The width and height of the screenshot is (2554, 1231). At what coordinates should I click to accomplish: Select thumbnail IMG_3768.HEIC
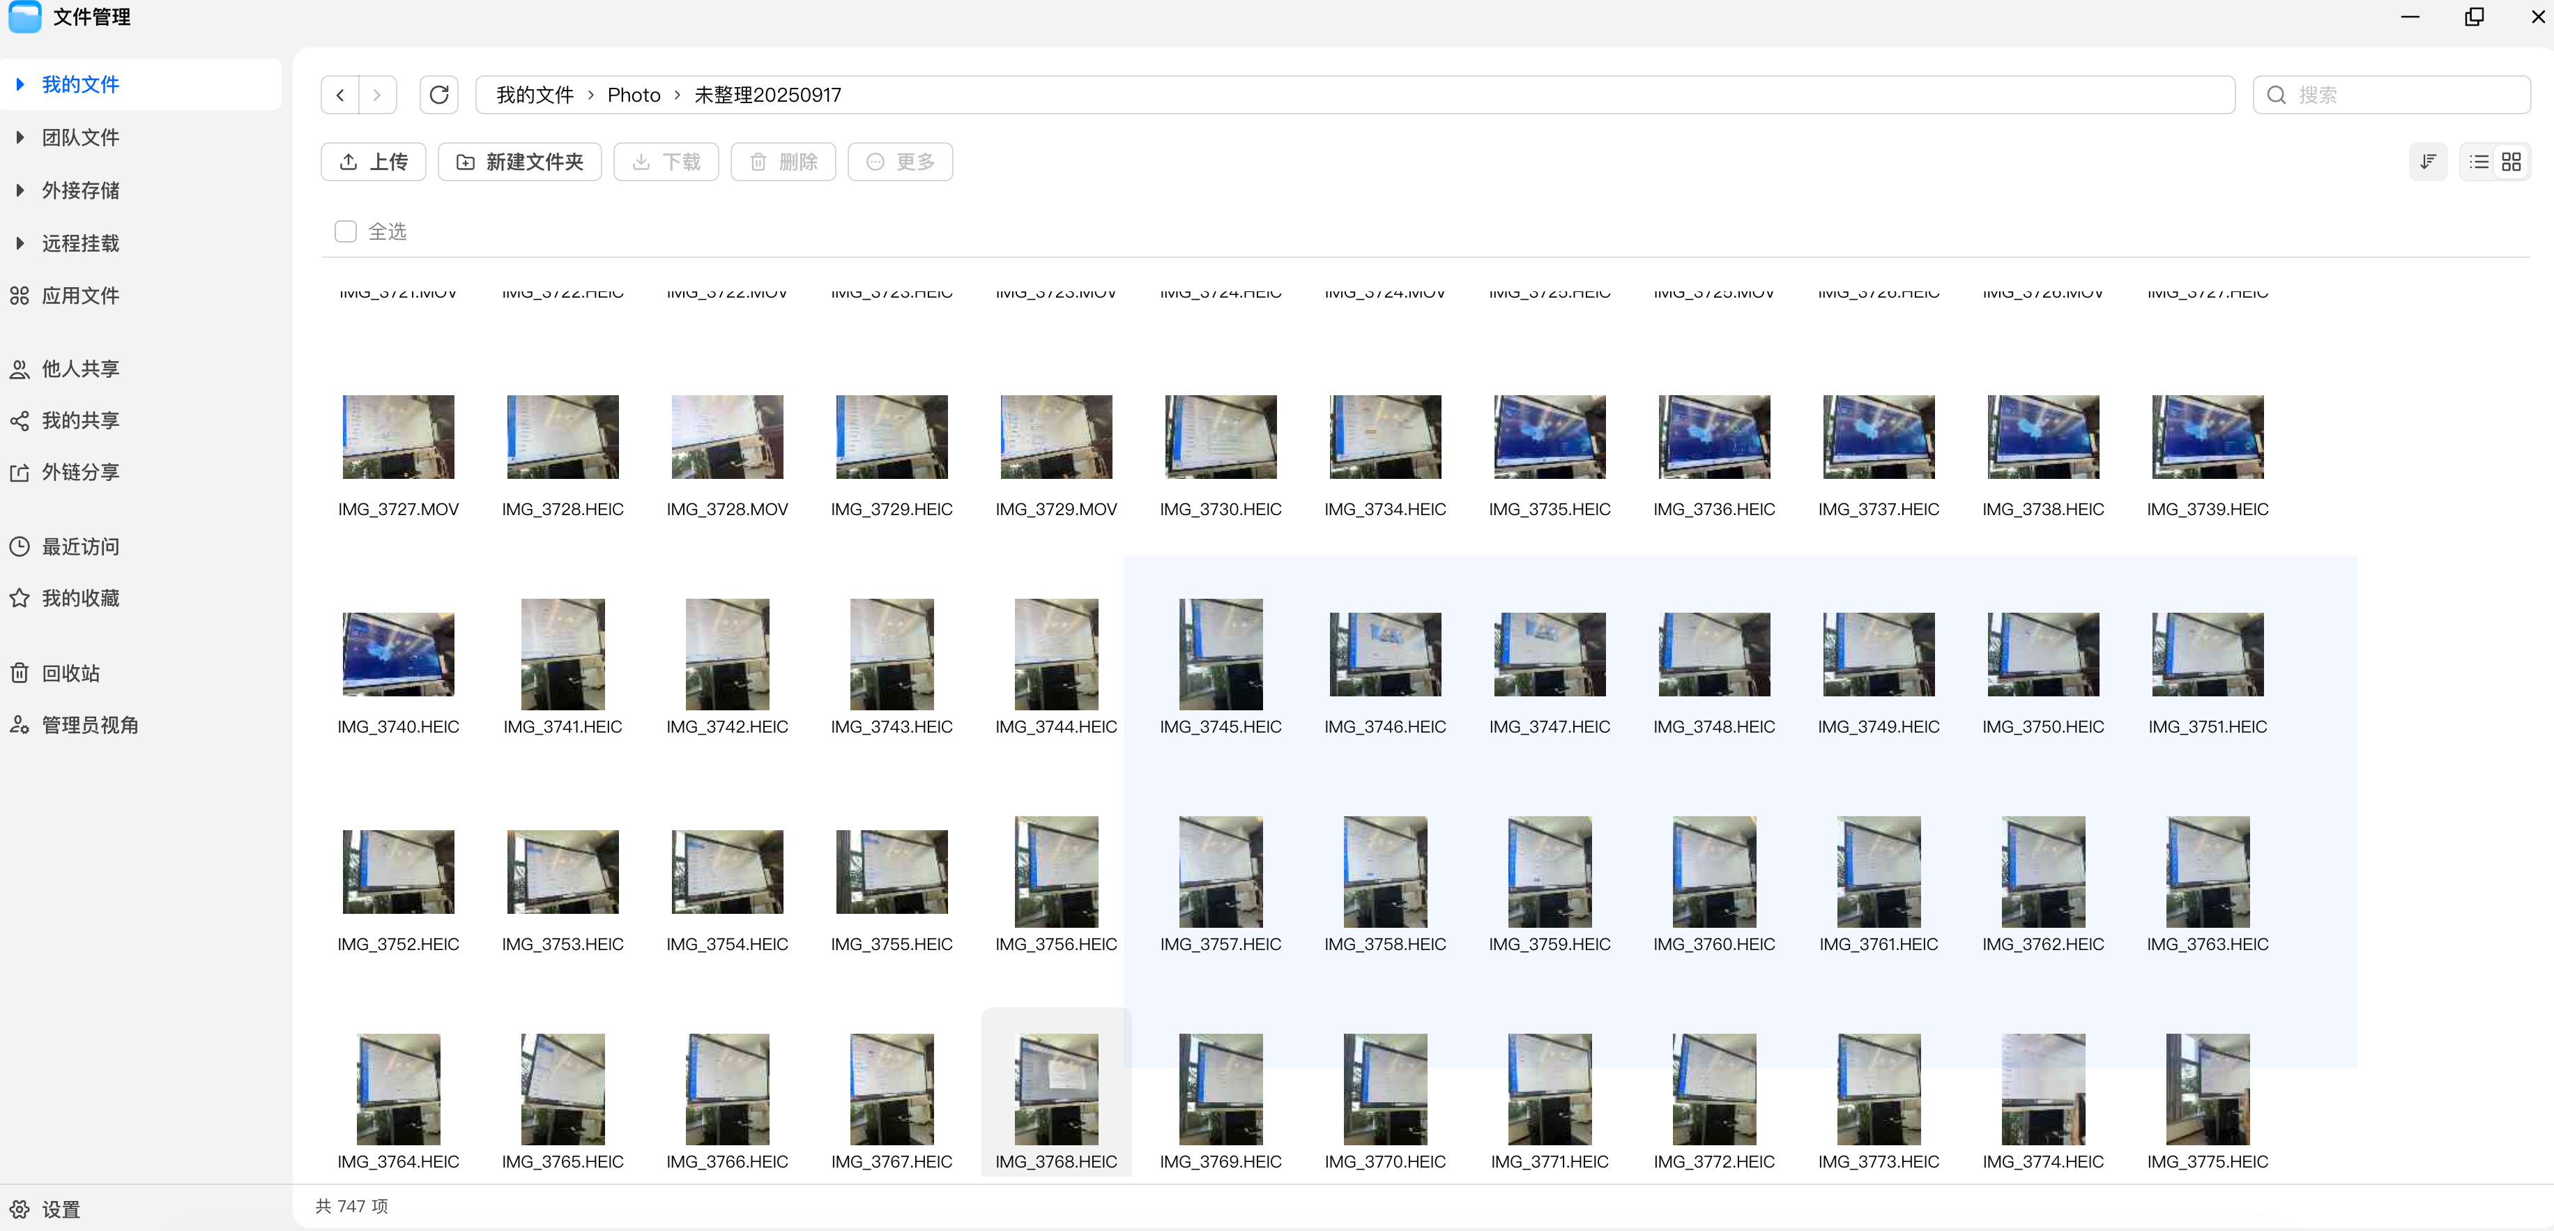(1056, 1089)
